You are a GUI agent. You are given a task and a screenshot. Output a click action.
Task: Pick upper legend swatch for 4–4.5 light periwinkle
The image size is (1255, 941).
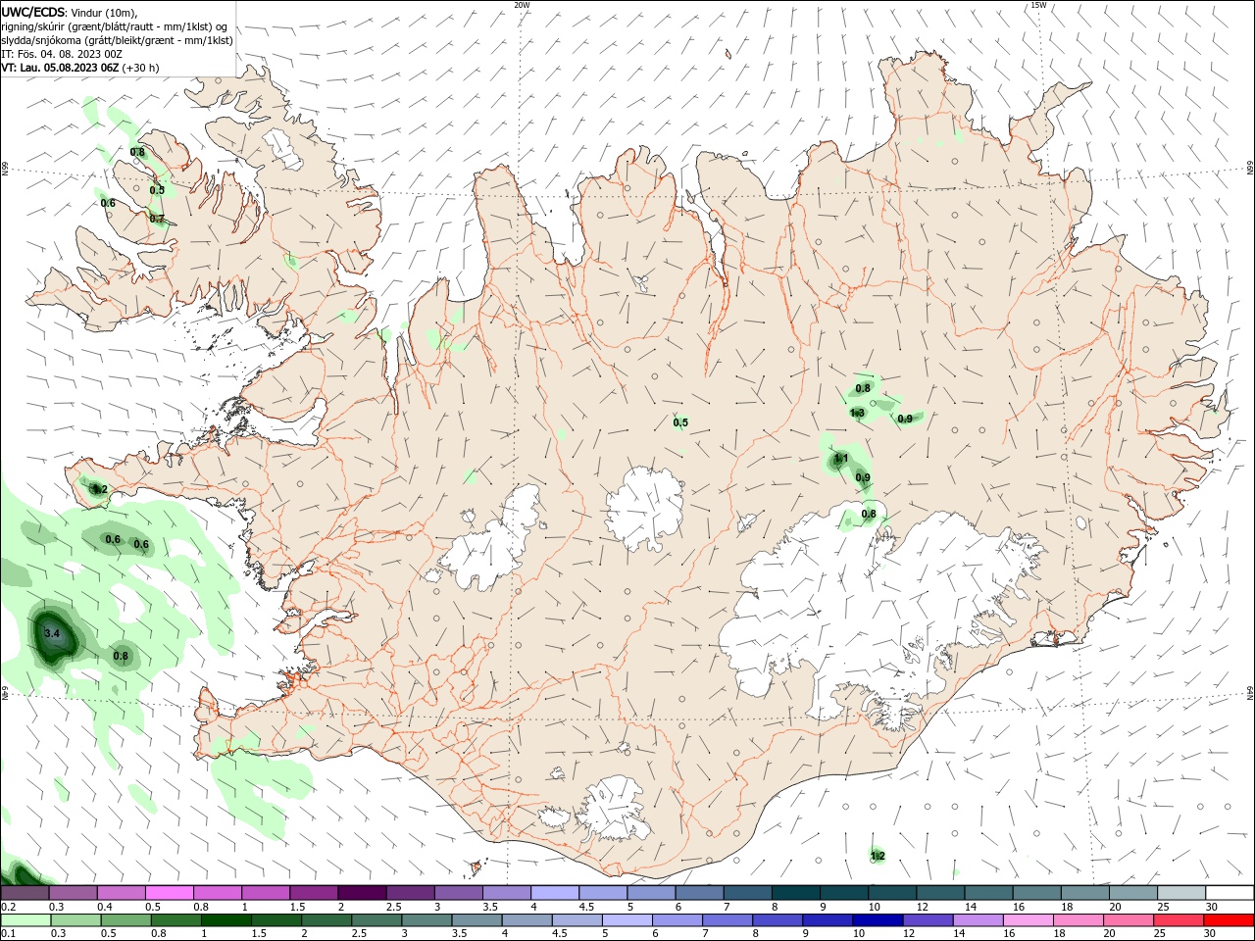(x=554, y=893)
